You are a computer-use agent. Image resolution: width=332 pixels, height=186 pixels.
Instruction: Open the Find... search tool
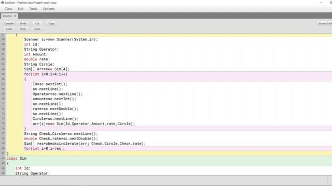pyautogui.click(x=23, y=29)
